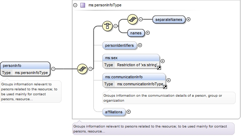Select the personInfo element box
The height and width of the screenshot is (136, 241).
(x=25, y=69)
